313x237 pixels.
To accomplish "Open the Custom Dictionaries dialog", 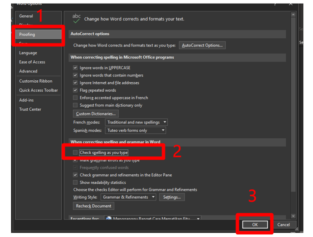I will click(96, 114).
